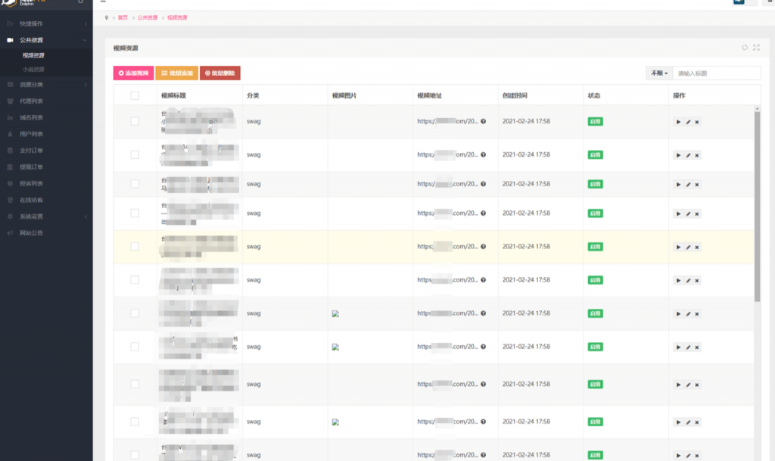Open 小说资源 in the sidebar submenu
Screen dimensions: 775x461
click(34, 70)
